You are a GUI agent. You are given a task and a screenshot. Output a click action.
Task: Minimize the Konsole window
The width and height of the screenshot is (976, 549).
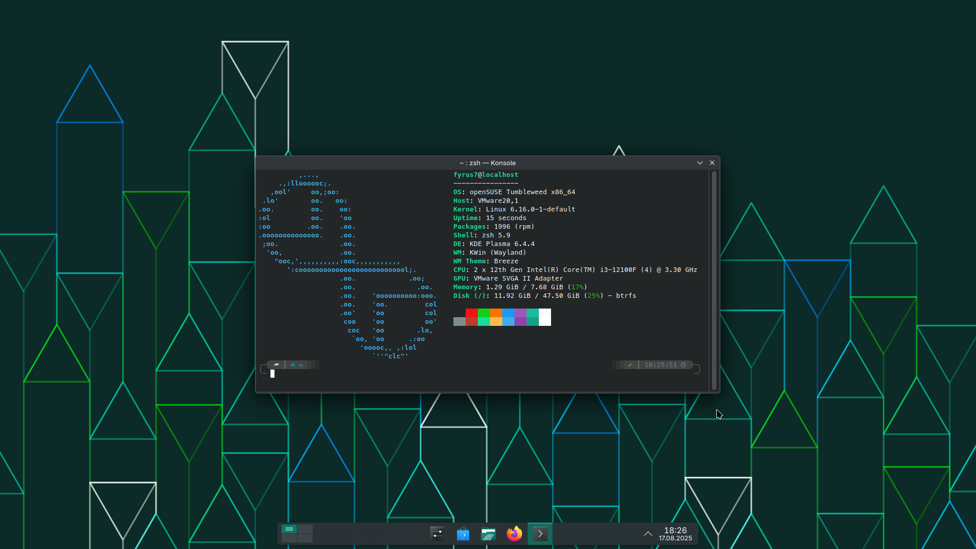pos(700,163)
